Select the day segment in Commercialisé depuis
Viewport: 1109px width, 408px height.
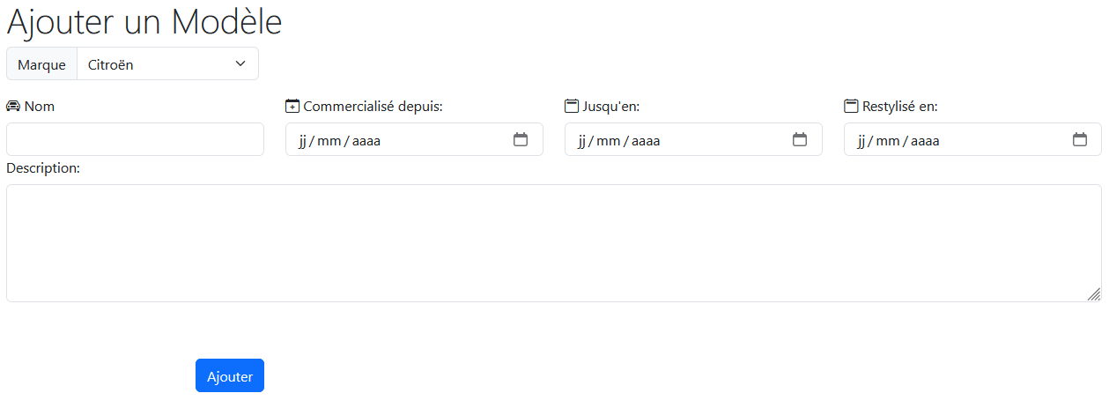pos(302,140)
